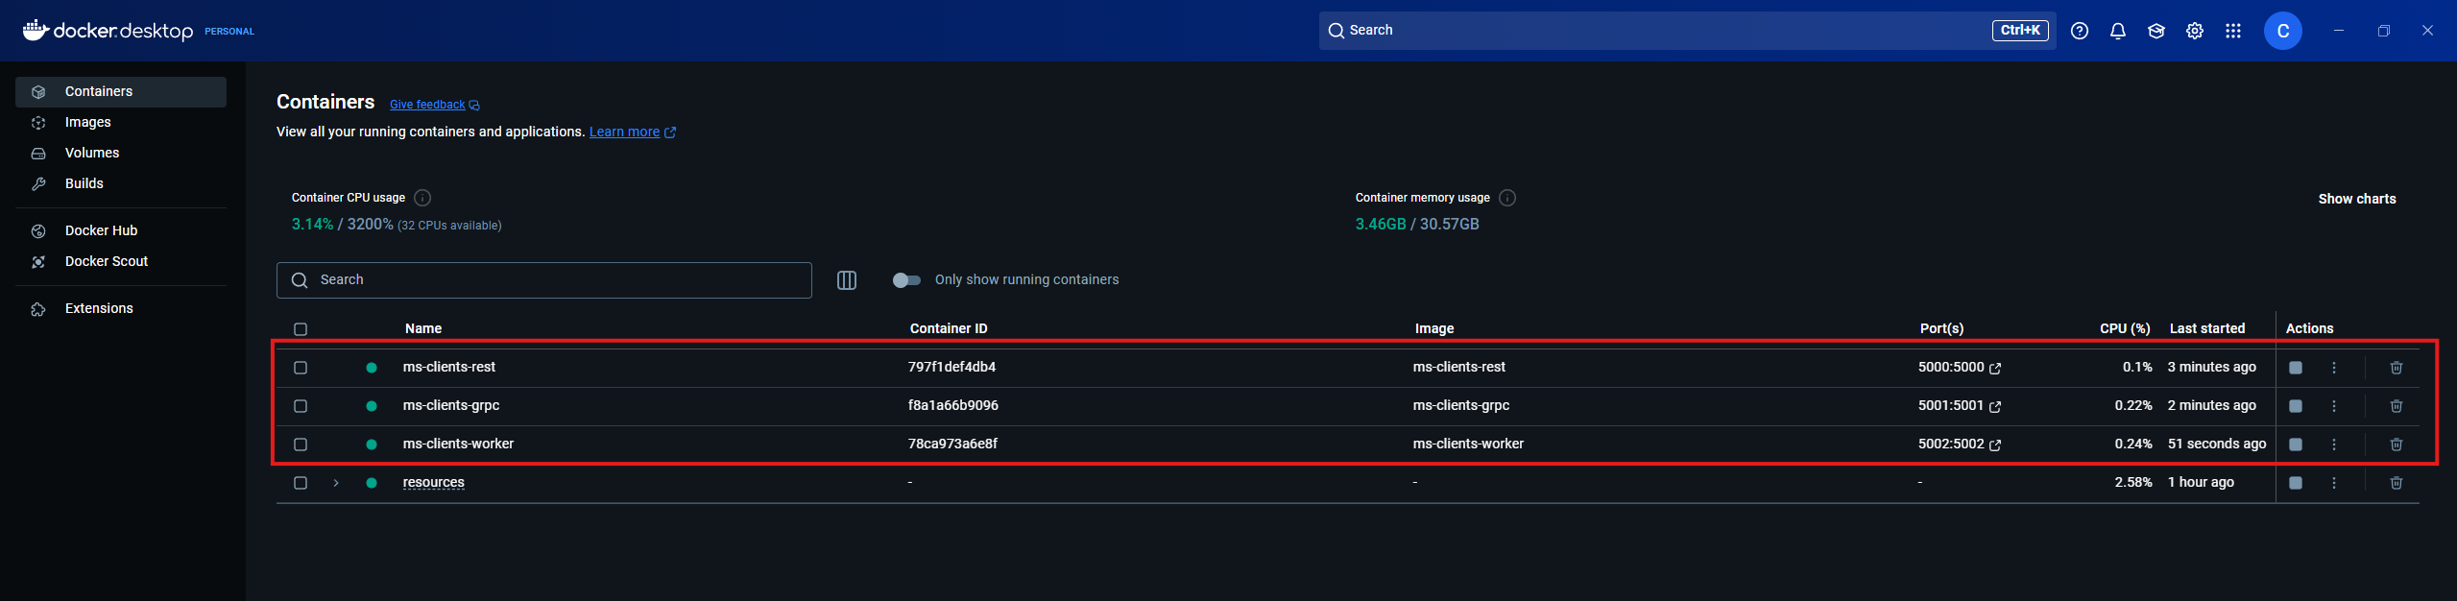This screenshot has width=2457, height=601.
Task: Open the Builds sidebar section
Action: coord(121,184)
